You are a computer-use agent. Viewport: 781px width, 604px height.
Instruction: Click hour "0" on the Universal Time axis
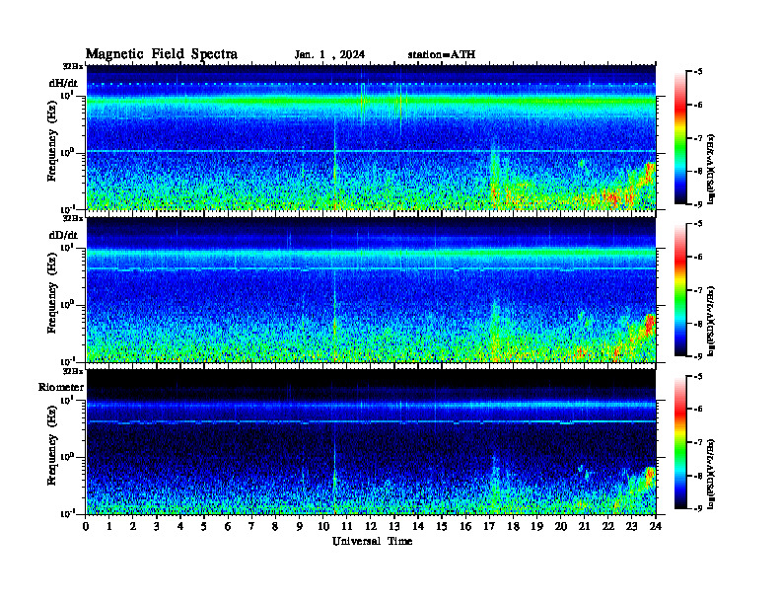pos(86,526)
